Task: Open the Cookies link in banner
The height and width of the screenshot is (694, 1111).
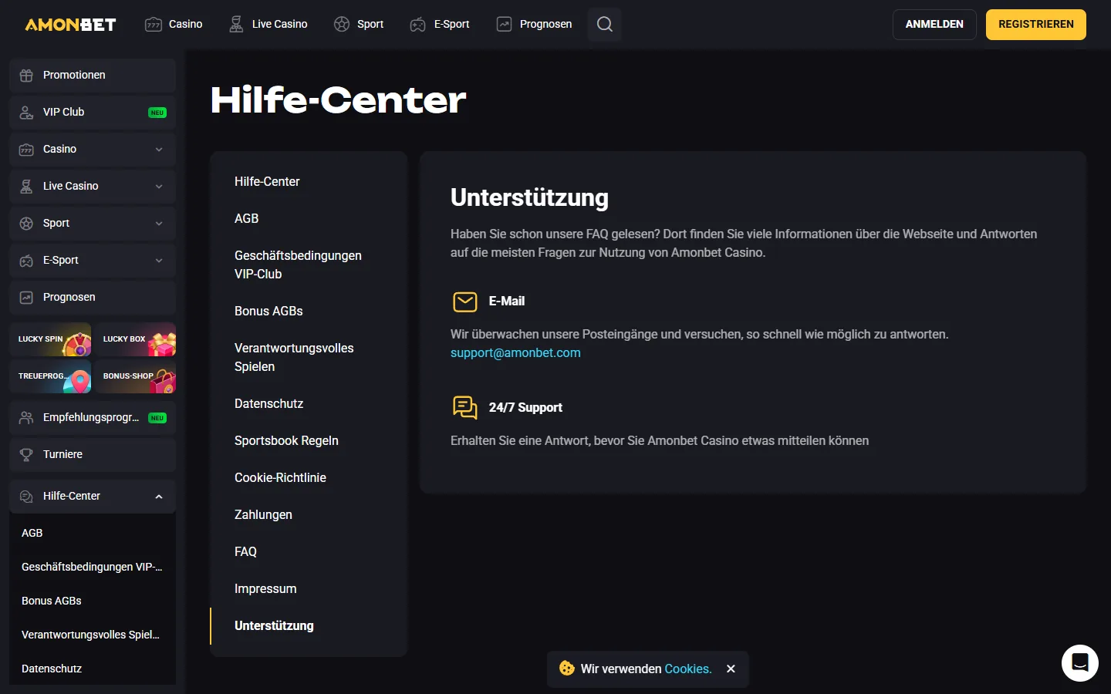Action: (688, 669)
